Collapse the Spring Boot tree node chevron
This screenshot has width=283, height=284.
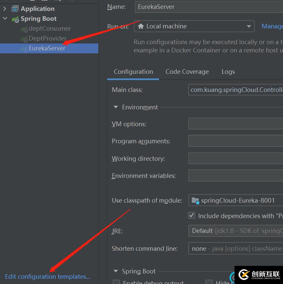coord(5,18)
